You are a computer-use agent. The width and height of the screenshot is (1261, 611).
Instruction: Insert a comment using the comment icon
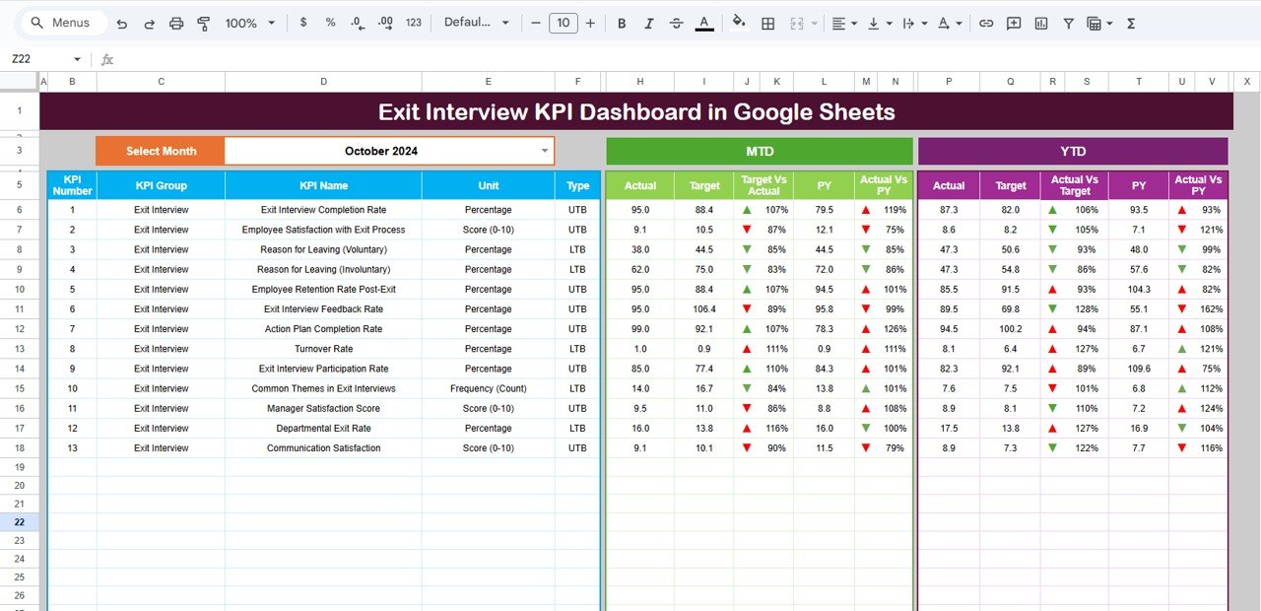tap(1014, 22)
